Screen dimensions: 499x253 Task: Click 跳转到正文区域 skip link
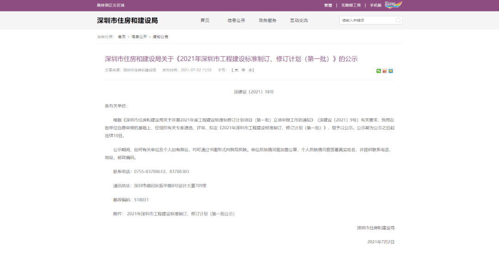coord(110,5)
